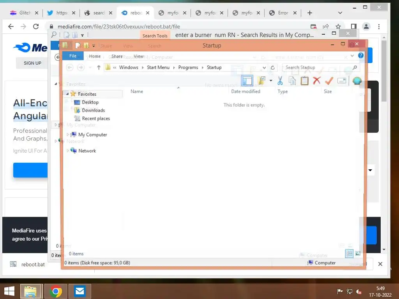The height and width of the screenshot is (299, 399).
Task: Open the Share ribbon tab
Action: click(x=117, y=56)
